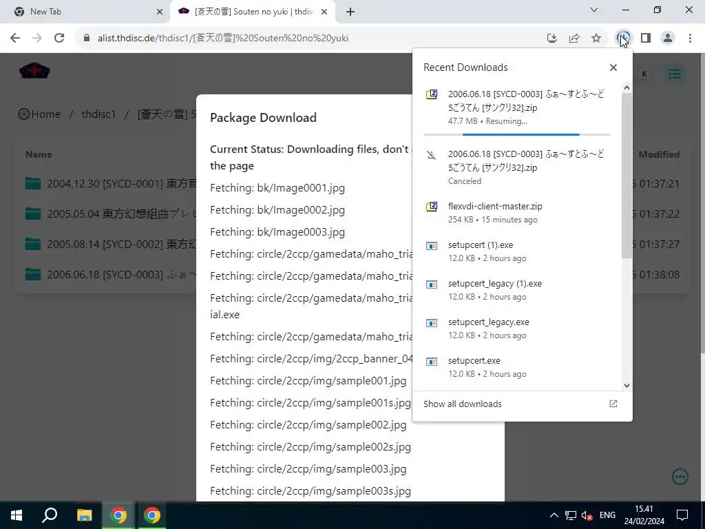Click the flexvdi-client-master.zip file icon
The image size is (705, 529).
click(432, 207)
